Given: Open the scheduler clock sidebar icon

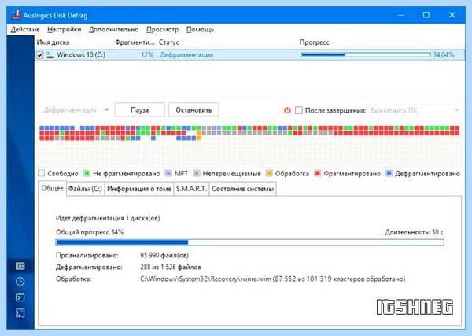Looking at the screenshot, I should (x=20, y=282).
